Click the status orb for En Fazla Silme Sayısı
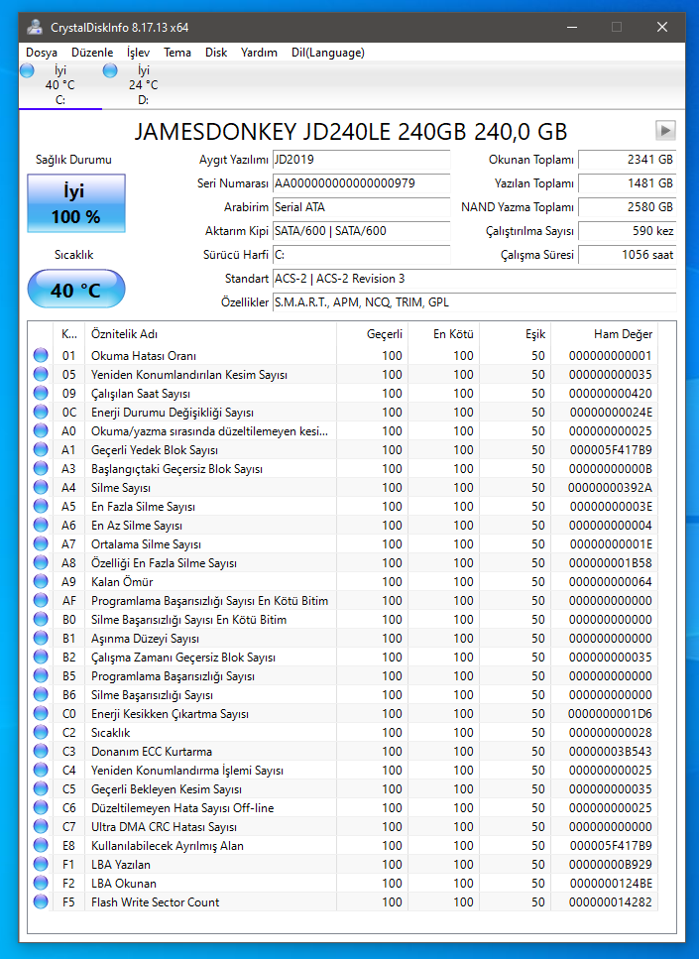The height and width of the screenshot is (959, 699). [41, 507]
